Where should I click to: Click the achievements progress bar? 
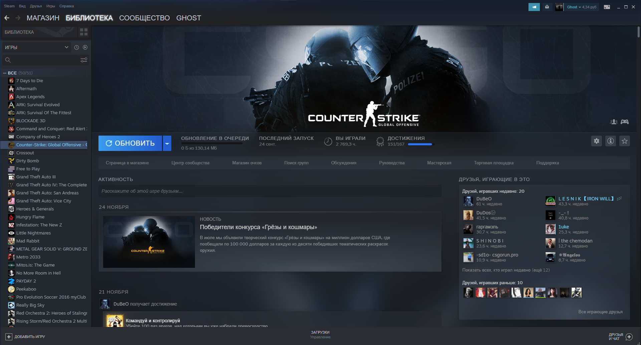click(x=420, y=144)
